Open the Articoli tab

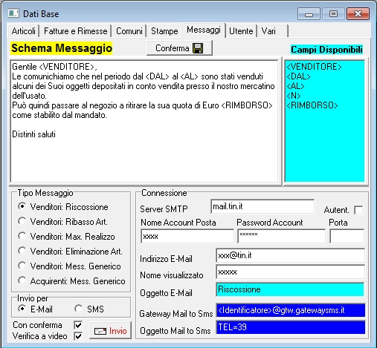coord(24,31)
